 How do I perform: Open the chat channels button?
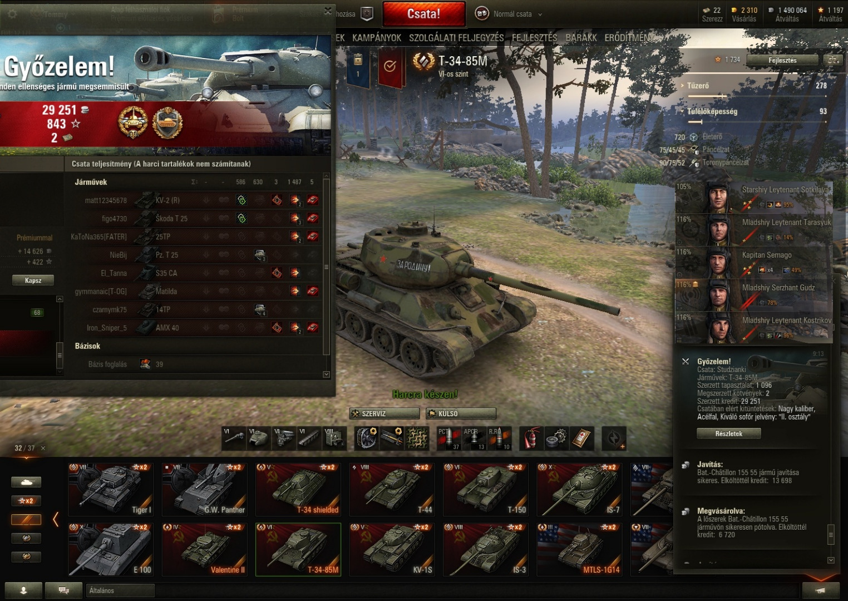tap(63, 590)
